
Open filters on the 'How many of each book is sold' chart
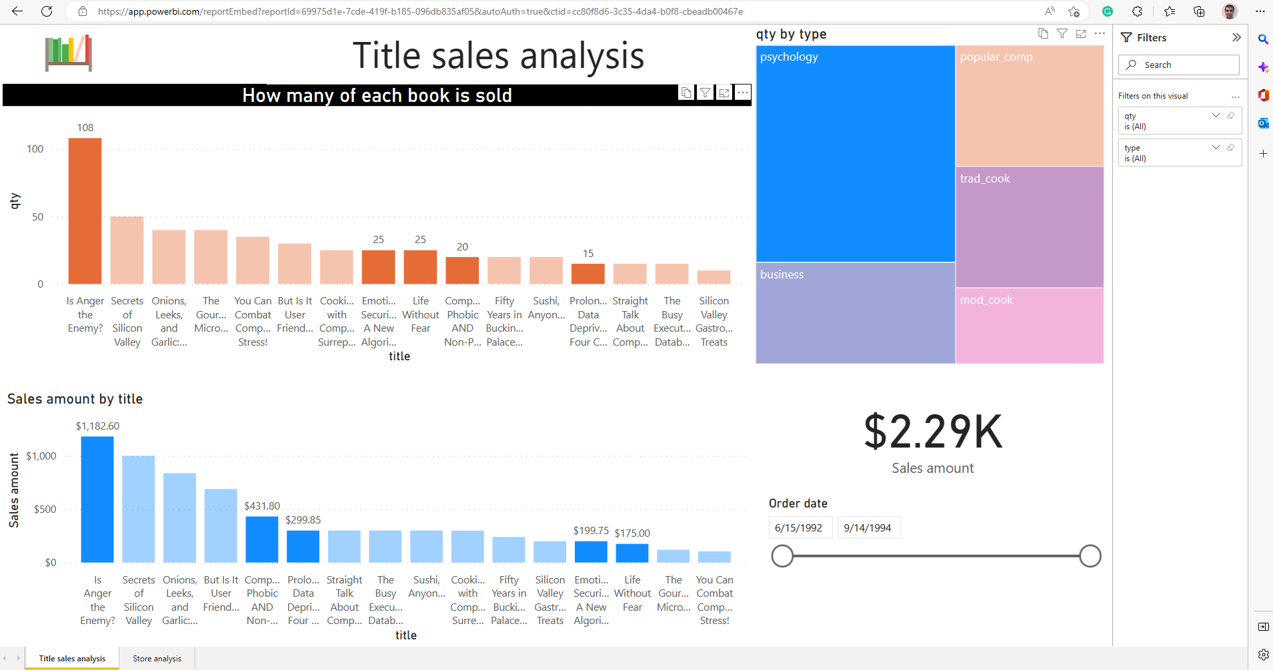click(x=705, y=93)
